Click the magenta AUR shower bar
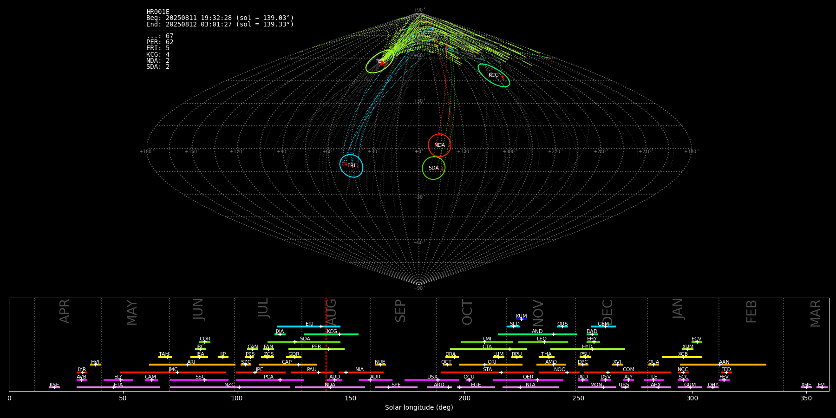 tap(375, 380)
